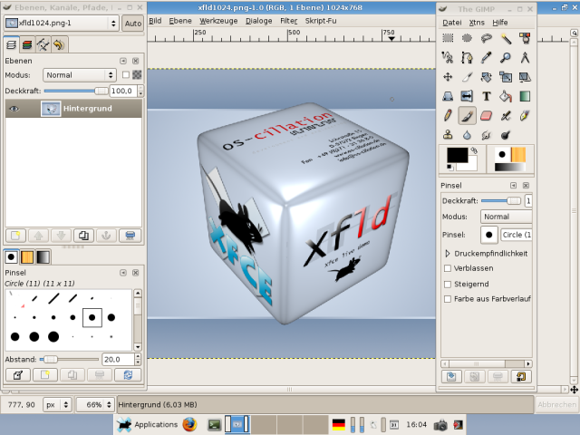The width and height of the screenshot is (580, 435).
Task: Open the Modus dropdown in Ebenen panel
Action: 80,75
